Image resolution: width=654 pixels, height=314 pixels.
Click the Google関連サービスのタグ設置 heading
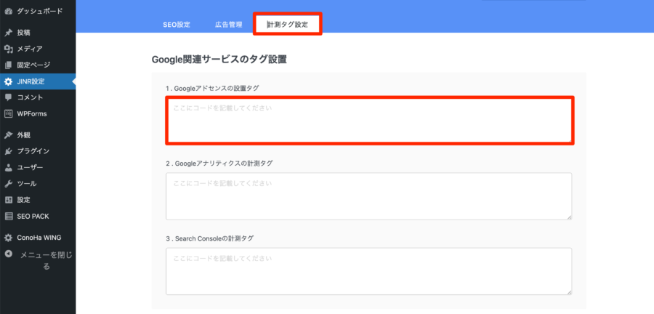pyautogui.click(x=219, y=59)
